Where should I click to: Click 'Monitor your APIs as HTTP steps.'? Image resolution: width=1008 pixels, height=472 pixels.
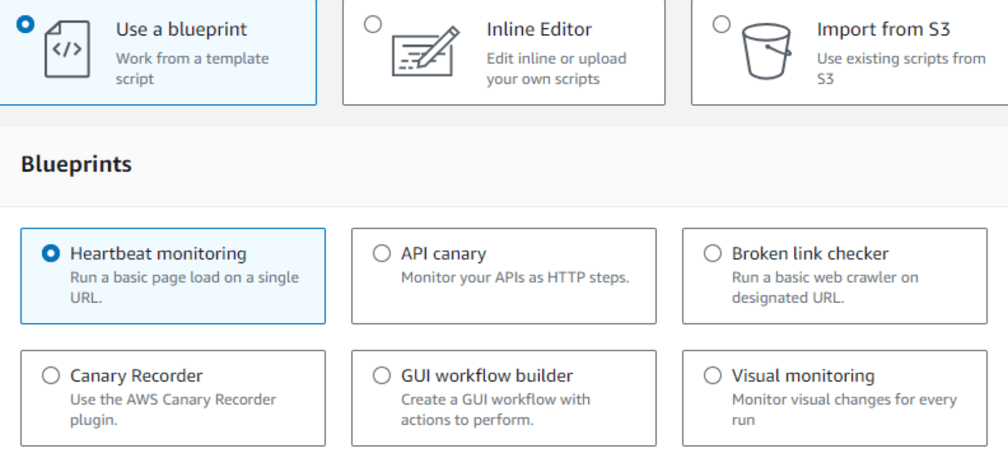(515, 278)
